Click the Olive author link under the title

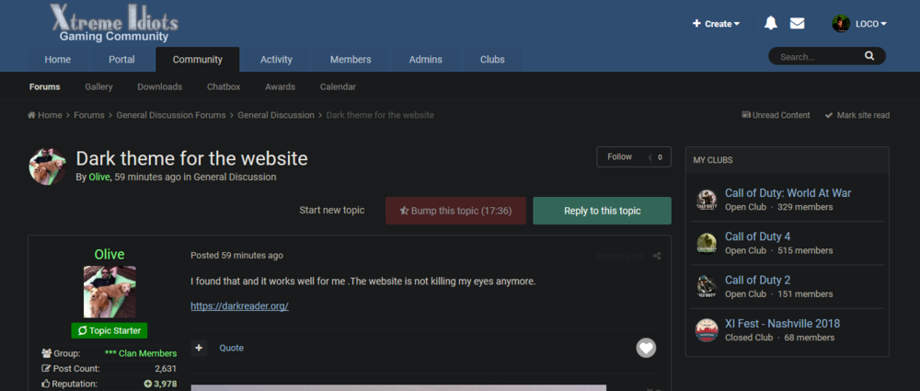(x=99, y=177)
